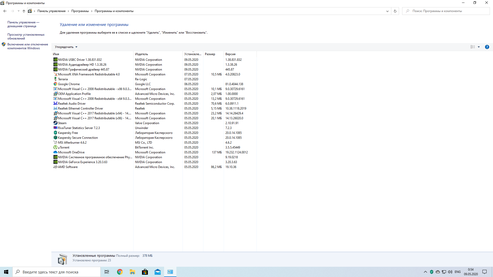
Task: Click the Microsoft XNA Framework icon
Action: (x=55, y=74)
